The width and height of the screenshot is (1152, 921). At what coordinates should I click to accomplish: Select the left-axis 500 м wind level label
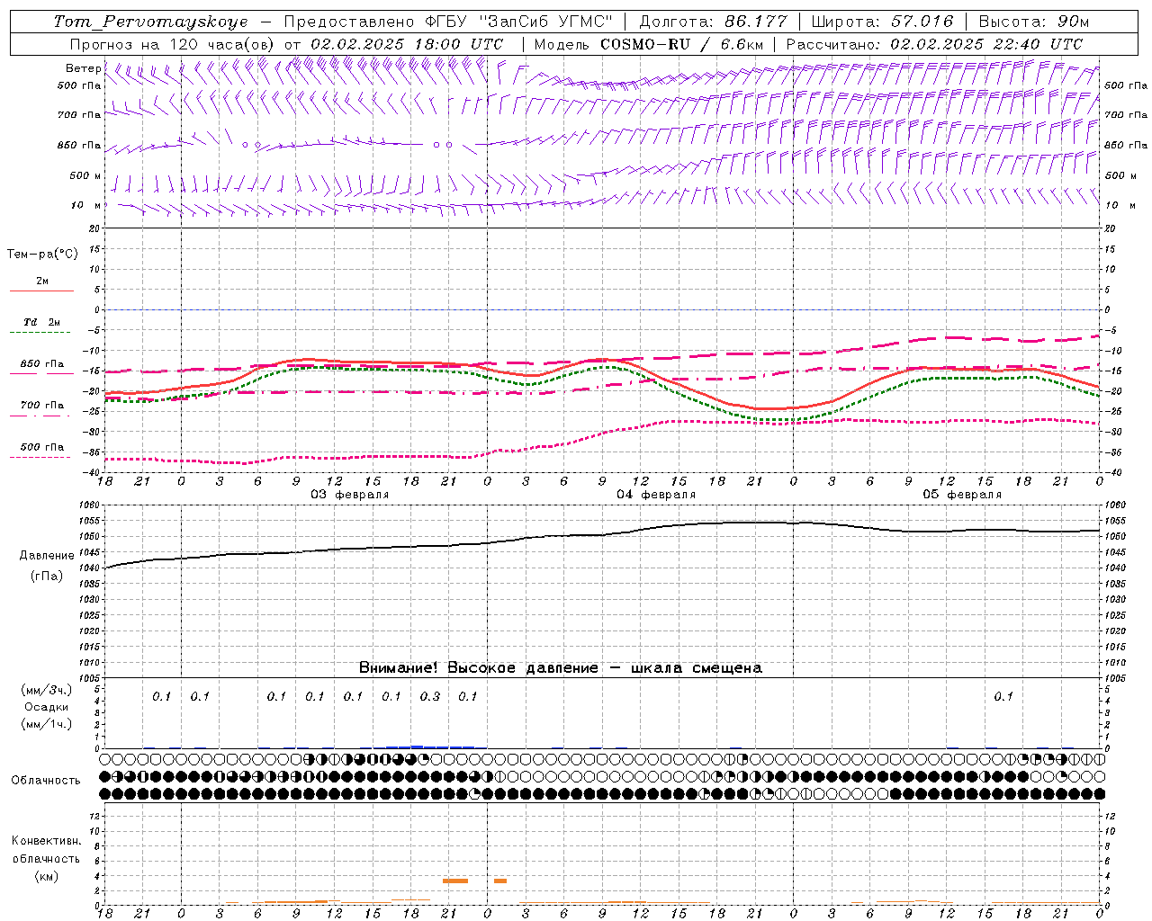pyautogui.click(x=85, y=175)
